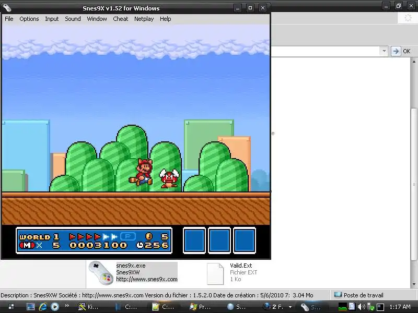The image size is (418, 313).
Task: Open the 2 F... grouped taskbar button
Action: pyautogui.click(x=276, y=307)
